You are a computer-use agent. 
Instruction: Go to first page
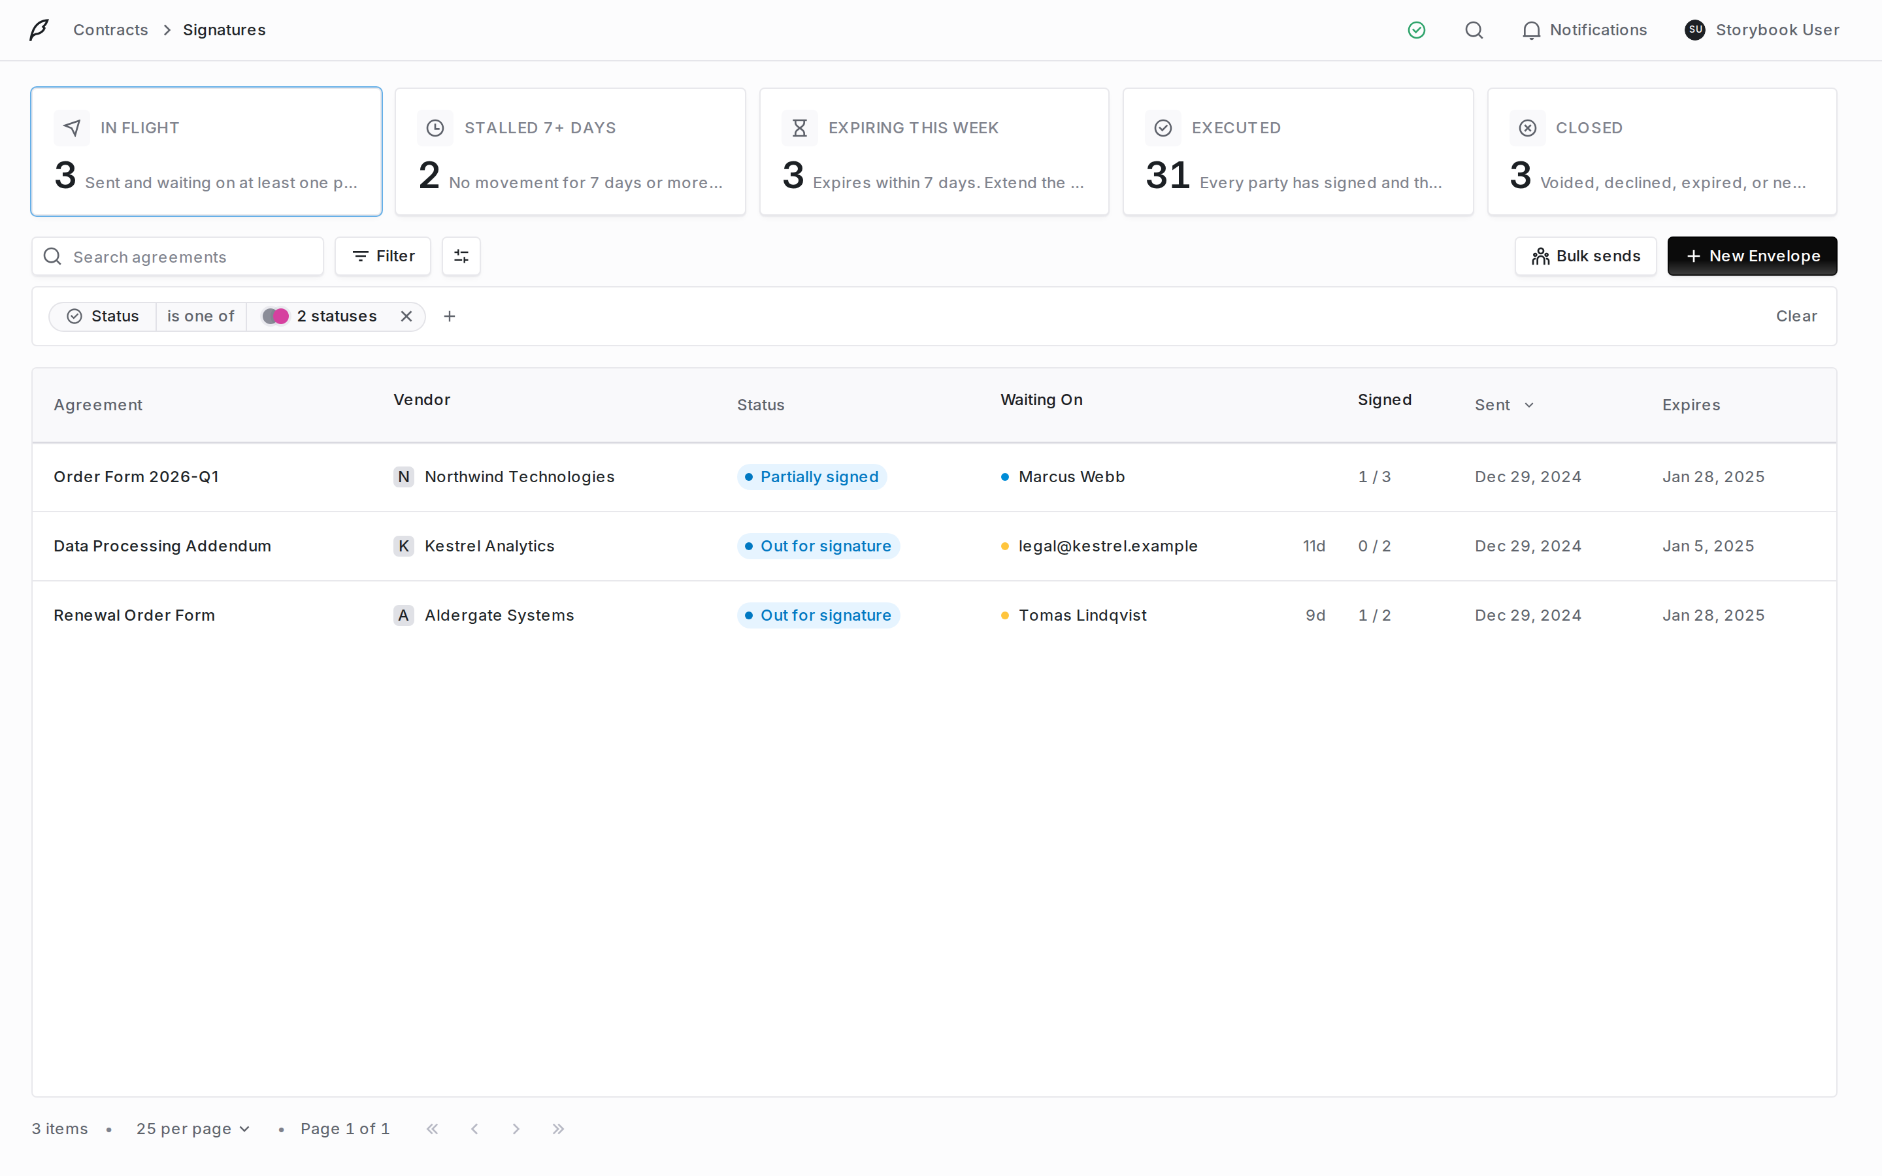[x=433, y=1128]
